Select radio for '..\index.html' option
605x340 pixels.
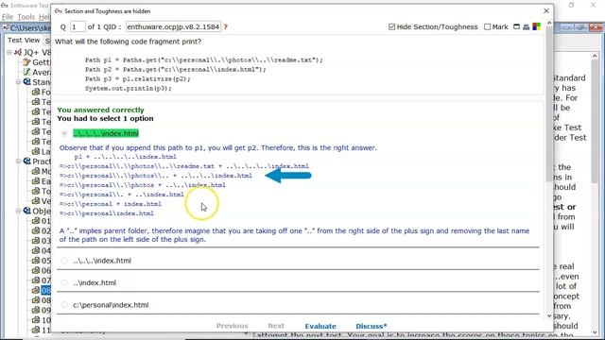(64, 282)
